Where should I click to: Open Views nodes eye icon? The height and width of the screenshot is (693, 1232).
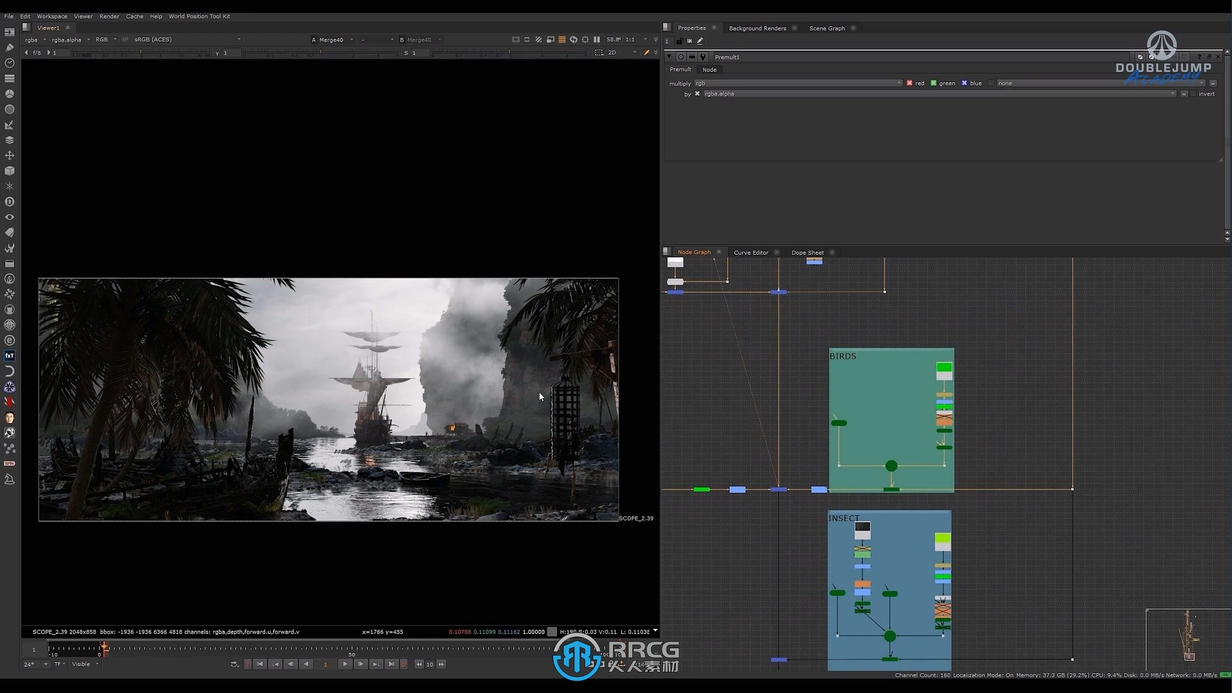tap(10, 217)
